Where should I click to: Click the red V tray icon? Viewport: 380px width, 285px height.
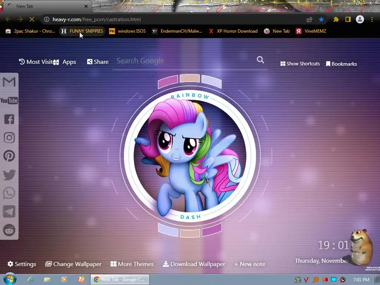click(x=306, y=280)
